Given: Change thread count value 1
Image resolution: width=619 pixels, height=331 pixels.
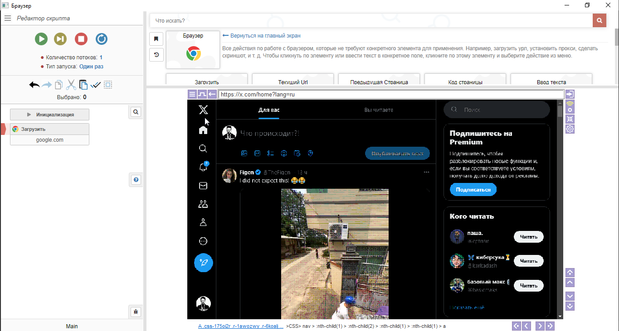Looking at the screenshot, I should click(101, 58).
